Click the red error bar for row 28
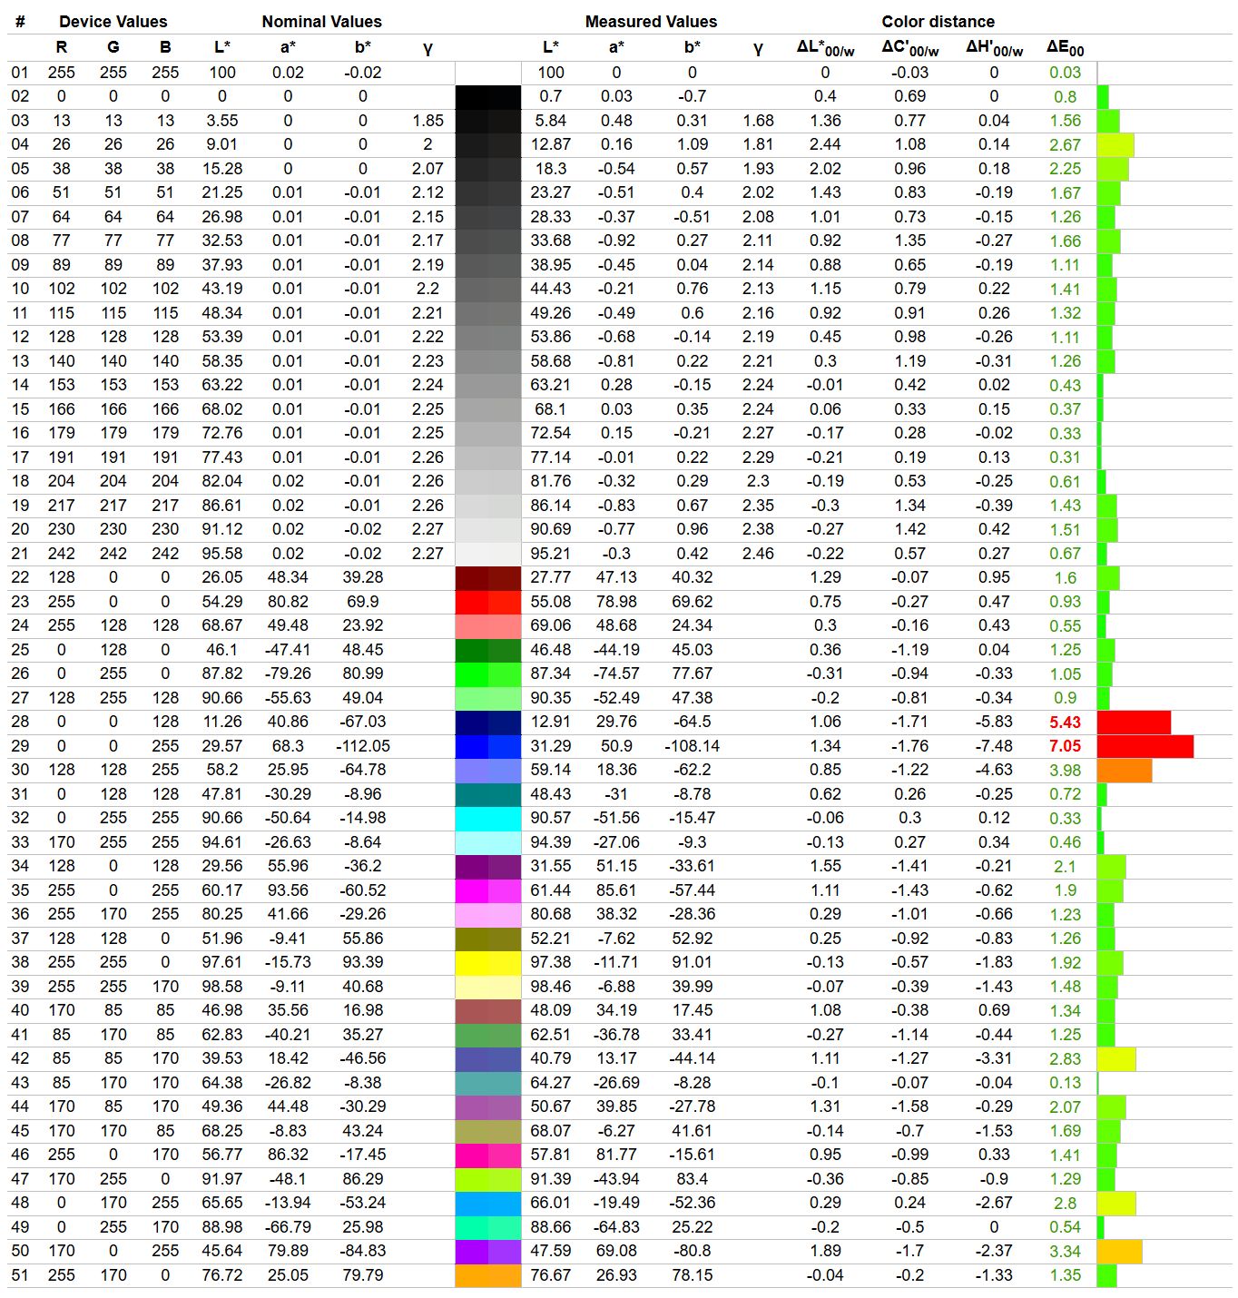 (x=1134, y=723)
